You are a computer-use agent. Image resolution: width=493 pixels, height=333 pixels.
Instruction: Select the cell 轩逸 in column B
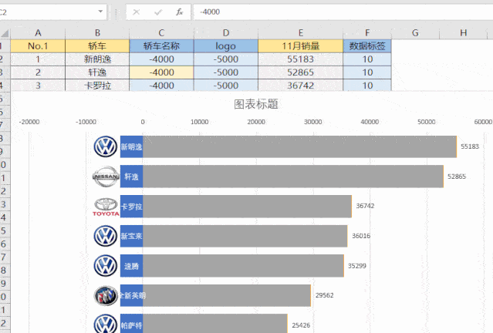pos(97,72)
